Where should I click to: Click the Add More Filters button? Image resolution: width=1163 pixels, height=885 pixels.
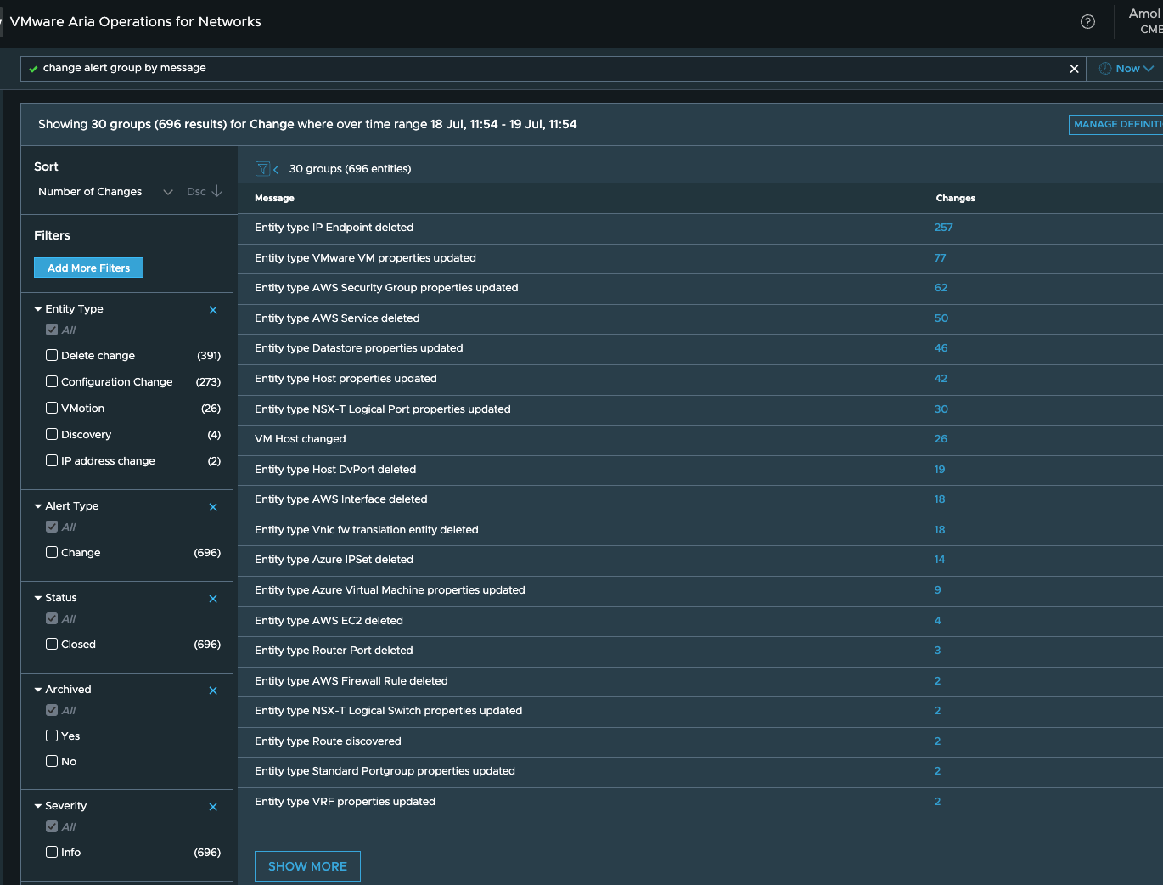point(88,268)
